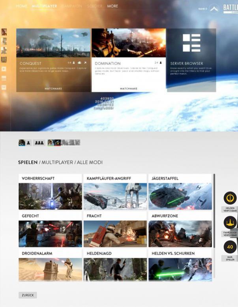Open the MORE menu in top navigation

coord(112,6)
